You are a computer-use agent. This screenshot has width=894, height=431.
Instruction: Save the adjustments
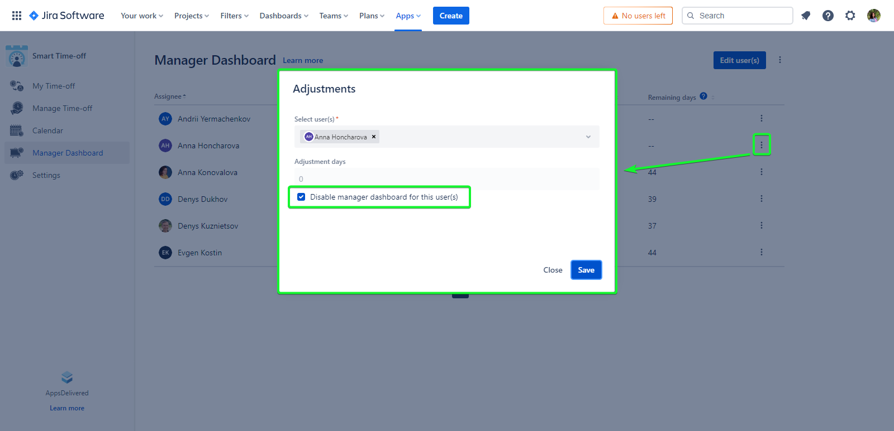pyautogui.click(x=586, y=270)
